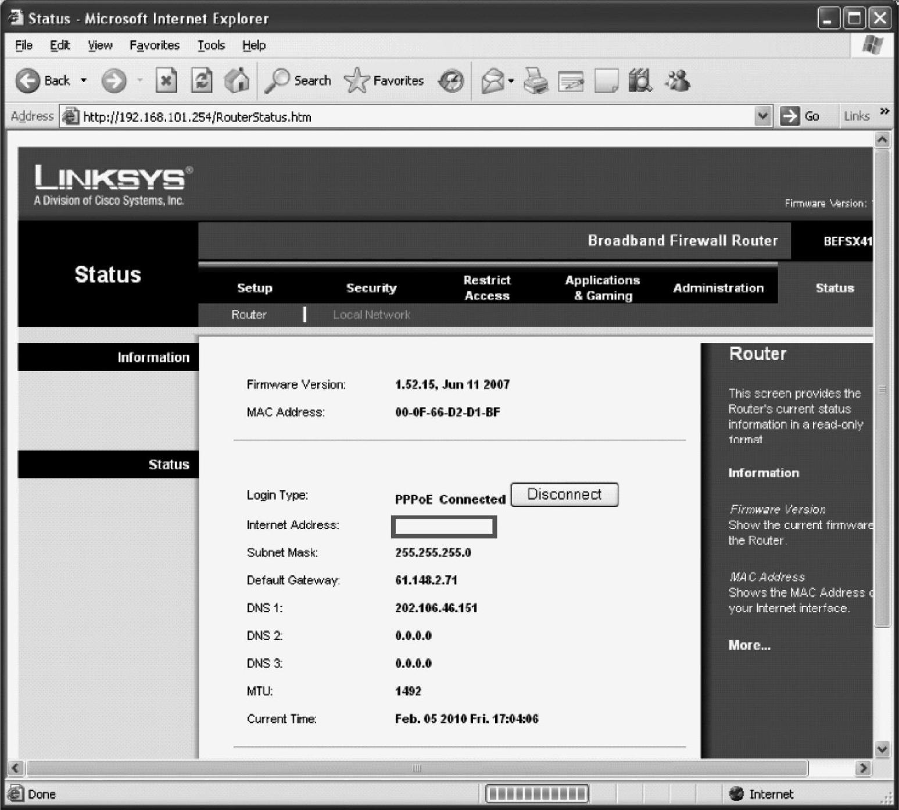This screenshot has height=810, width=899.
Task: Click the Subnet Mask value 255.255.255.0
Action: [433, 552]
